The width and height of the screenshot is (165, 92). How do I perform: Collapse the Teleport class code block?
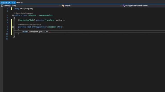13,15
